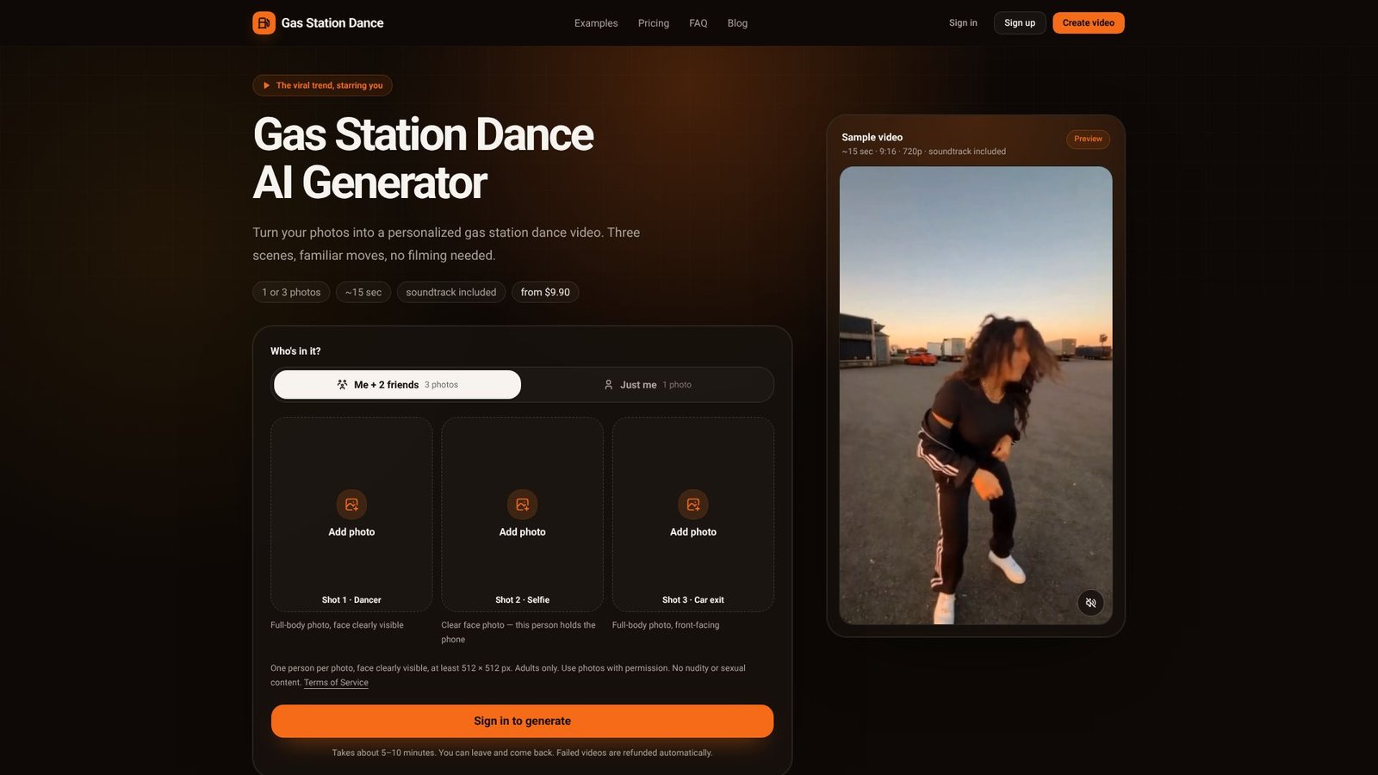Click the Gas Station Dance brand name
Screen dimensions: 1378x775
(x=332, y=23)
